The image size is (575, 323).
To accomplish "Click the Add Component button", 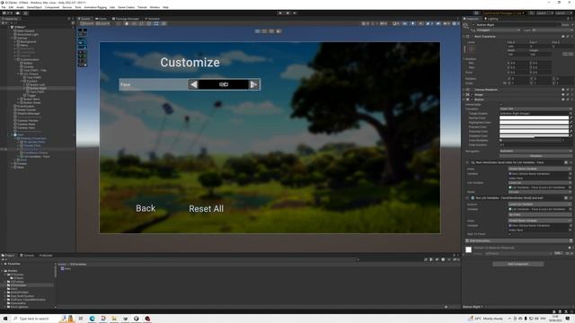I will point(517,264).
